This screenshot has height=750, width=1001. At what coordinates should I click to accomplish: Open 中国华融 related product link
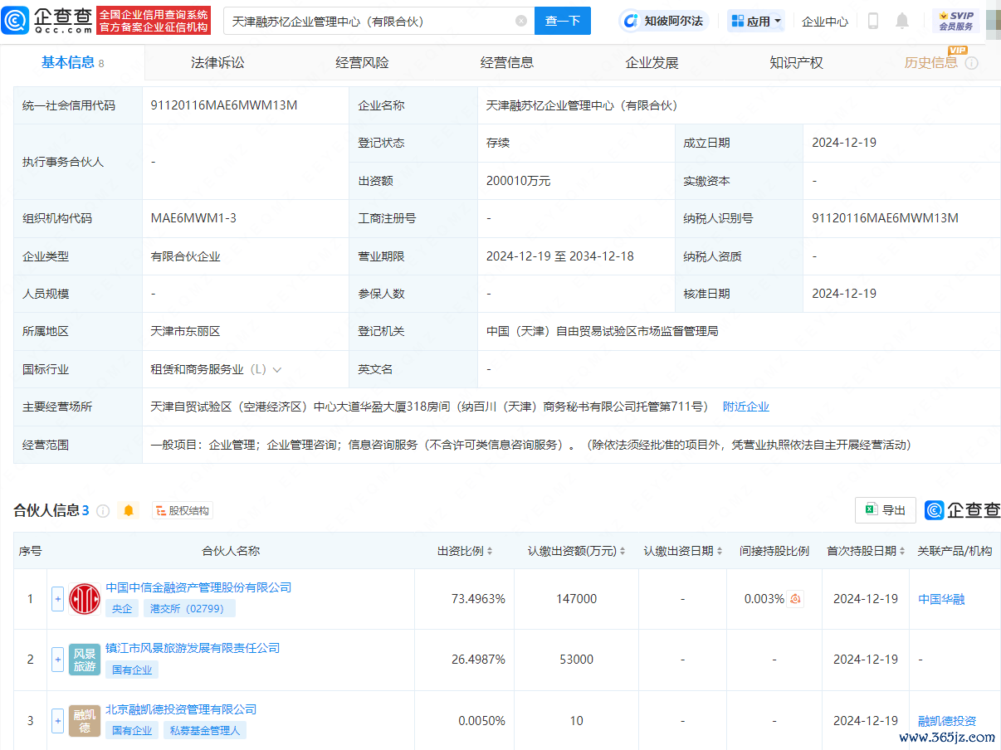(941, 599)
